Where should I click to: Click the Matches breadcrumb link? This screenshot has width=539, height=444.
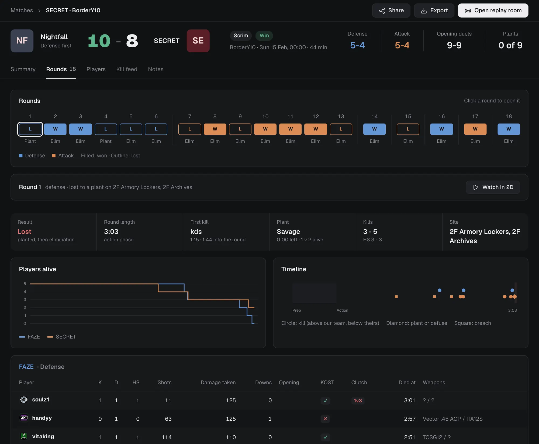(22, 10)
